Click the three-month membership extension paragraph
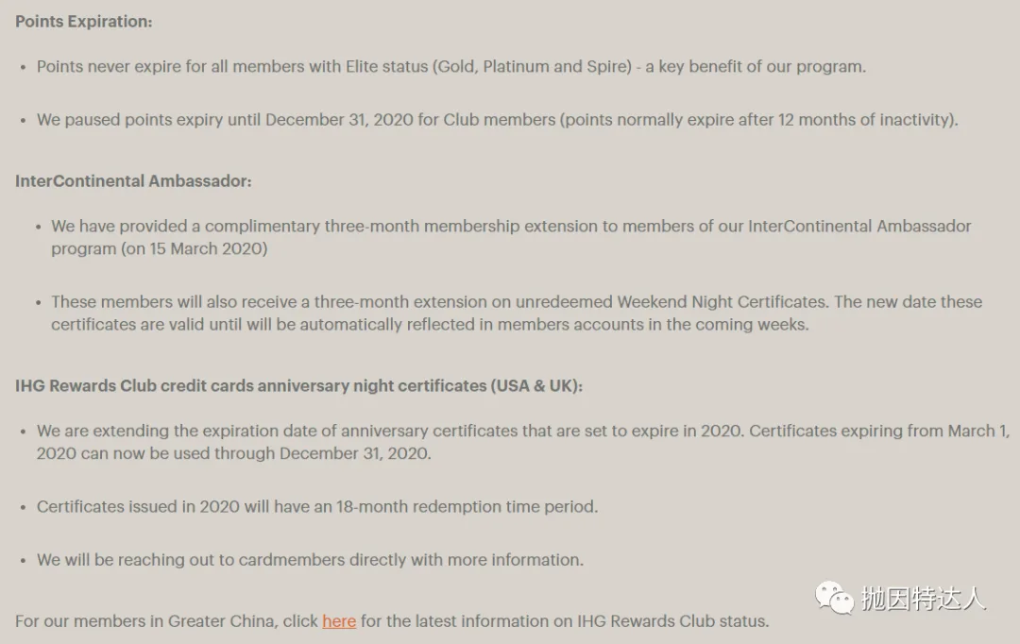This screenshot has width=1020, height=644. 510,237
